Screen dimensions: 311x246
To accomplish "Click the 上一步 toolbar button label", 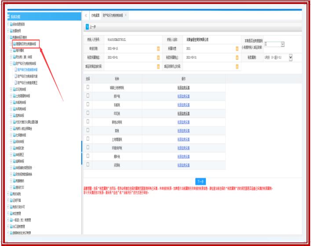I will [x=93, y=27].
